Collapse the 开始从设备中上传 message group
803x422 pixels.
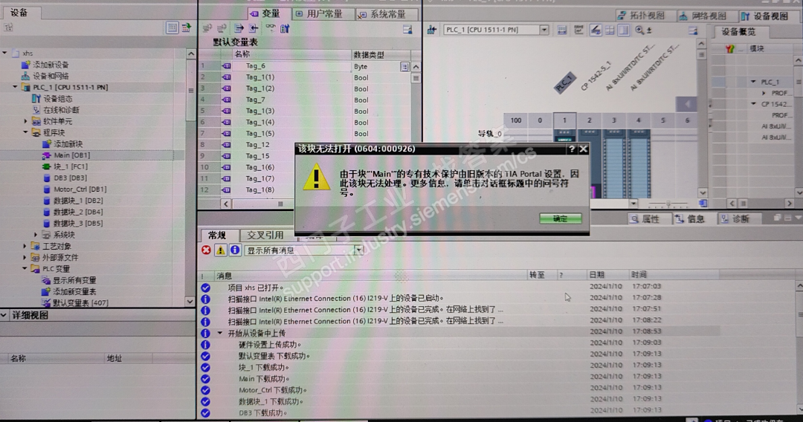(x=219, y=333)
